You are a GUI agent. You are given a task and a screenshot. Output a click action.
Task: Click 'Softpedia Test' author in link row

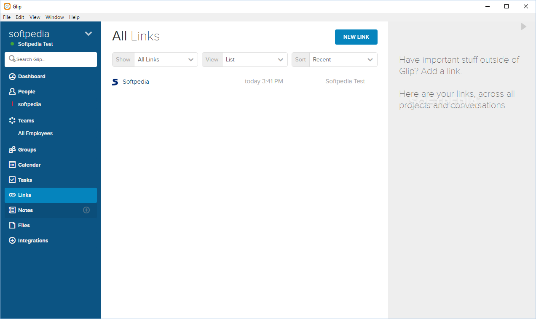[345, 82]
